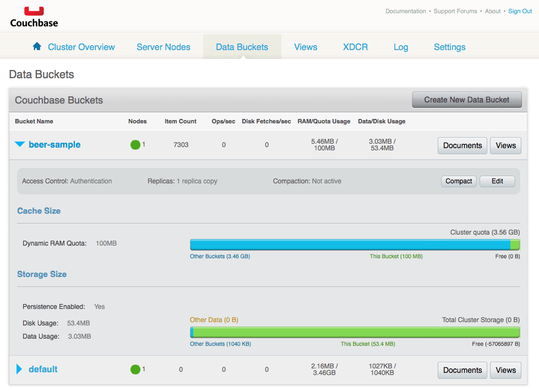Click the Free (0 B) label

point(508,257)
